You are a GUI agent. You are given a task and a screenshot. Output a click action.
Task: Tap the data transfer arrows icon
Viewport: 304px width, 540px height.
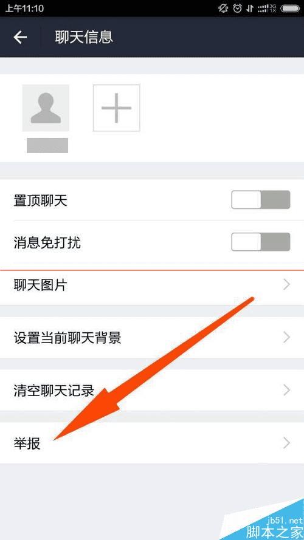point(250,9)
